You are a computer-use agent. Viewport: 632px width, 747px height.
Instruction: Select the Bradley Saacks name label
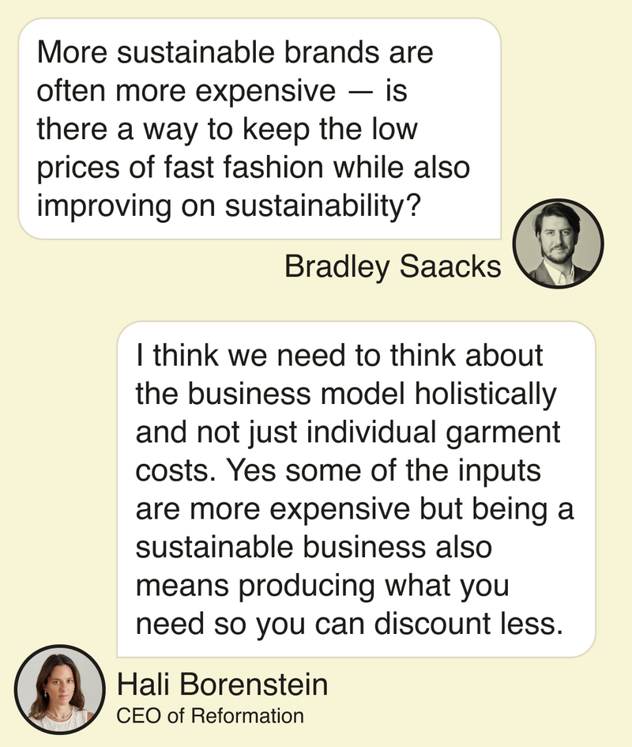[393, 266]
